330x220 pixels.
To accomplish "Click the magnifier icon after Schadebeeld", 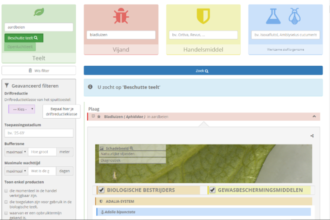I will (x=131, y=148).
